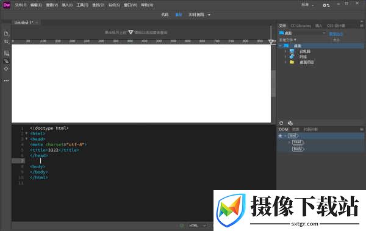366x231 pixels.
Task: Collapse the html code fold arrow on line 2
Action: (26, 133)
